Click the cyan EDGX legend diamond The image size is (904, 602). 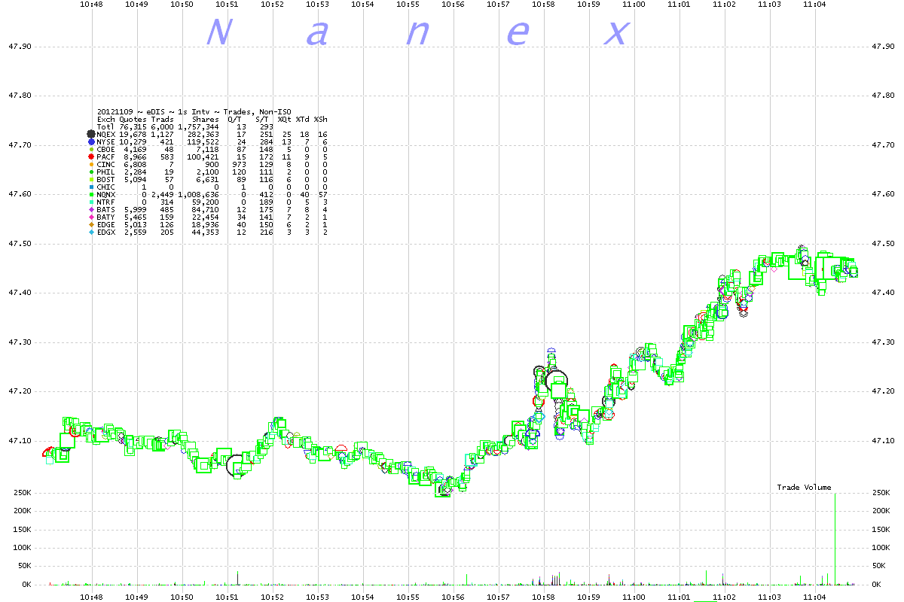(x=90, y=232)
